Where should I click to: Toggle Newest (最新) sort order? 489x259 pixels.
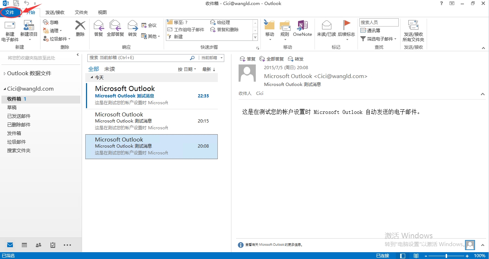(x=209, y=69)
